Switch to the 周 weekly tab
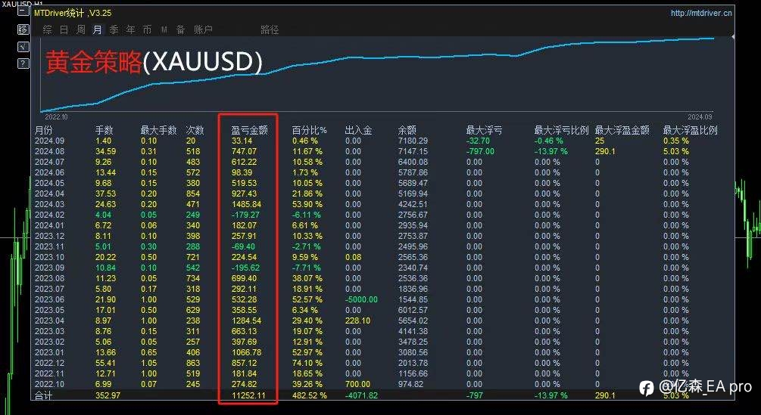This screenshot has width=761, height=415. [x=80, y=30]
